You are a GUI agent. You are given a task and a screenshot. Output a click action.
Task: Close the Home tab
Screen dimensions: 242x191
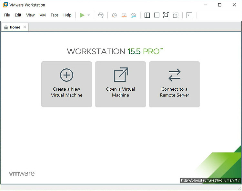click(x=25, y=27)
